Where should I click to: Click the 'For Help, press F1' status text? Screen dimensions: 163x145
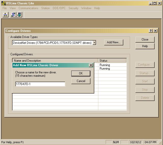(12, 142)
